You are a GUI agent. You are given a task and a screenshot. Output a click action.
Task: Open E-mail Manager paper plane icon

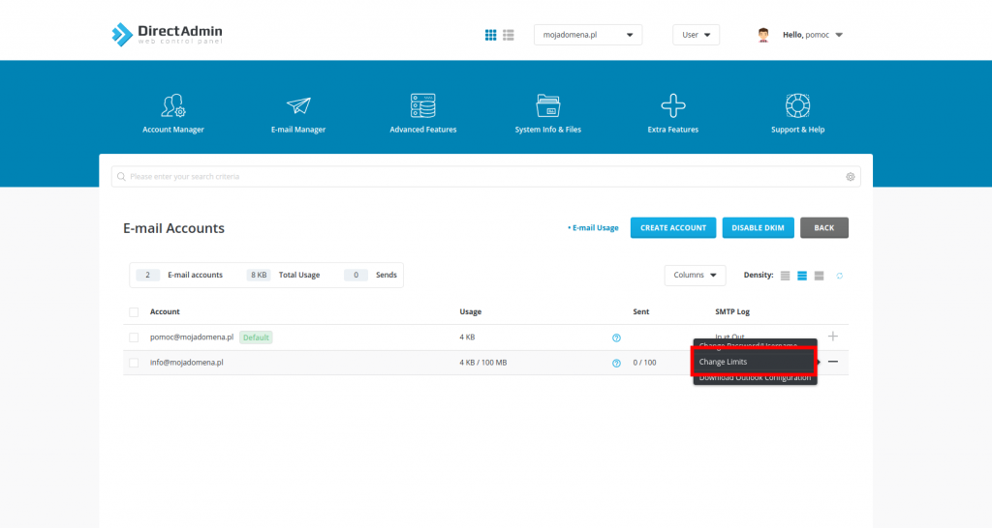pyautogui.click(x=297, y=105)
